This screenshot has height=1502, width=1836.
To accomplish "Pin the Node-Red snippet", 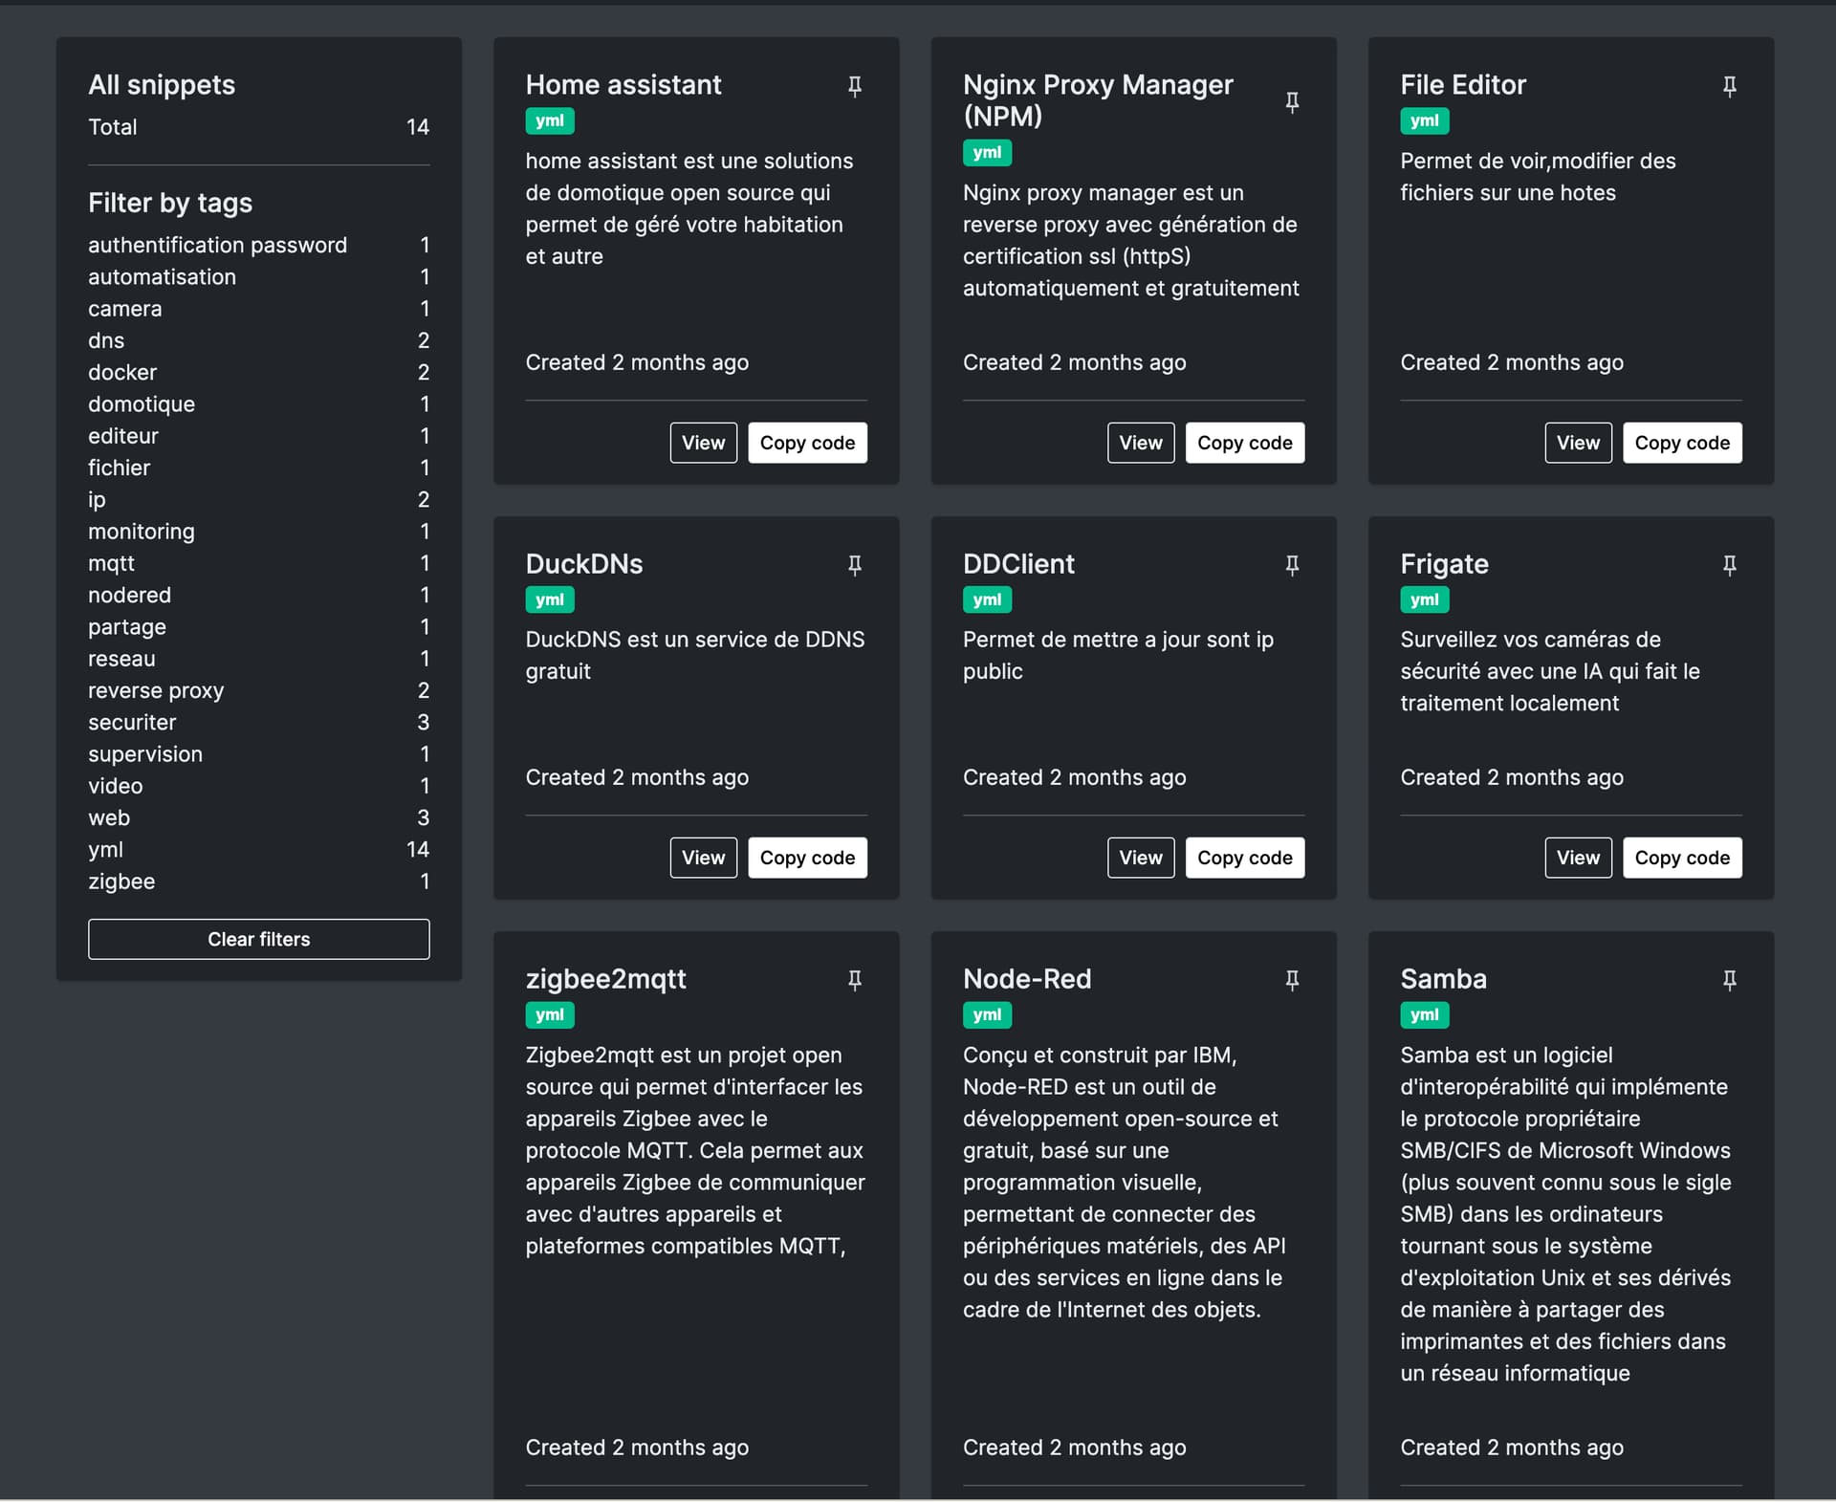I will click(1292, 980).
